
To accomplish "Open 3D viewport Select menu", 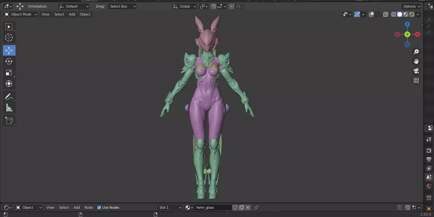I will point(59,14).
